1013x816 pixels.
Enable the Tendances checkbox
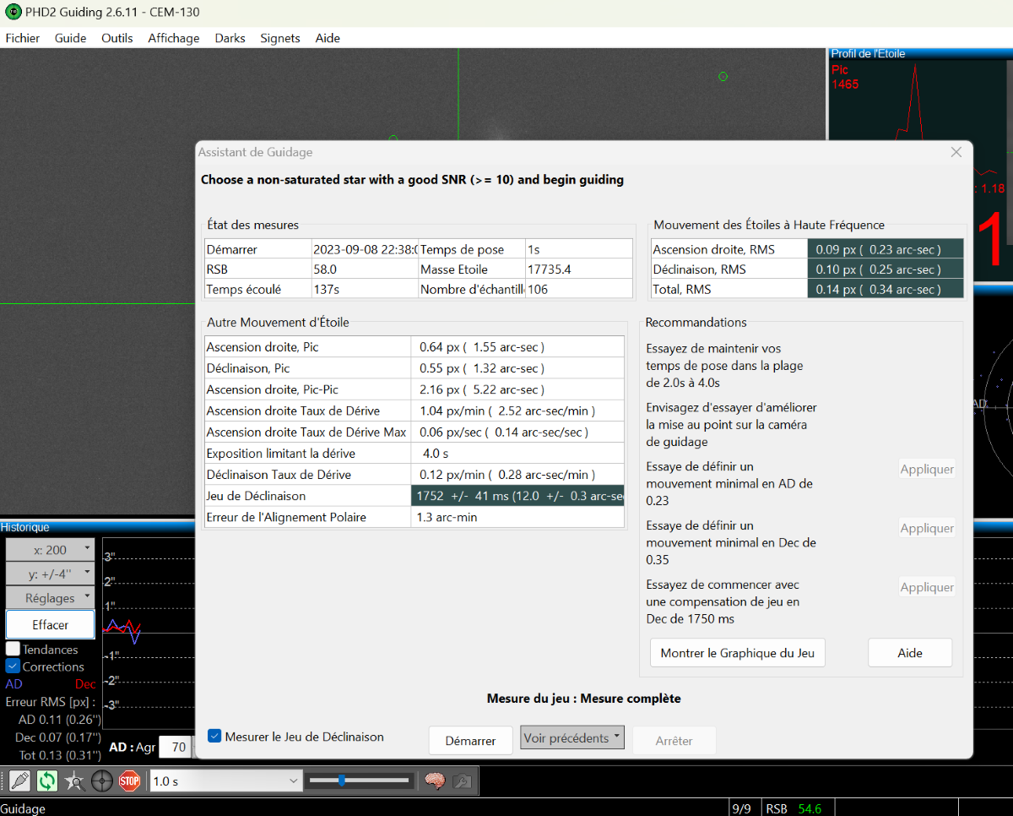(x=14, y=650)
